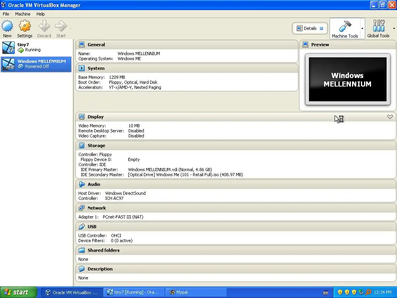Image resolution: width=397 pixels, height=298 pixels.
Task: Click the Windows MELLENNIUM.vdi disk entry
Action: click(x=170, y=170)
